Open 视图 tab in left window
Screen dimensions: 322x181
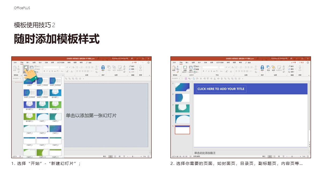[75, 62]
